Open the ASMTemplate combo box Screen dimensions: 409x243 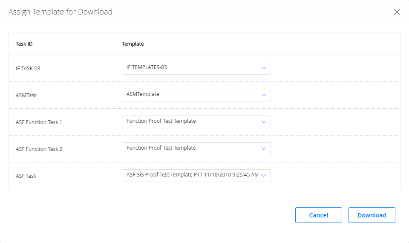(196, 95)
